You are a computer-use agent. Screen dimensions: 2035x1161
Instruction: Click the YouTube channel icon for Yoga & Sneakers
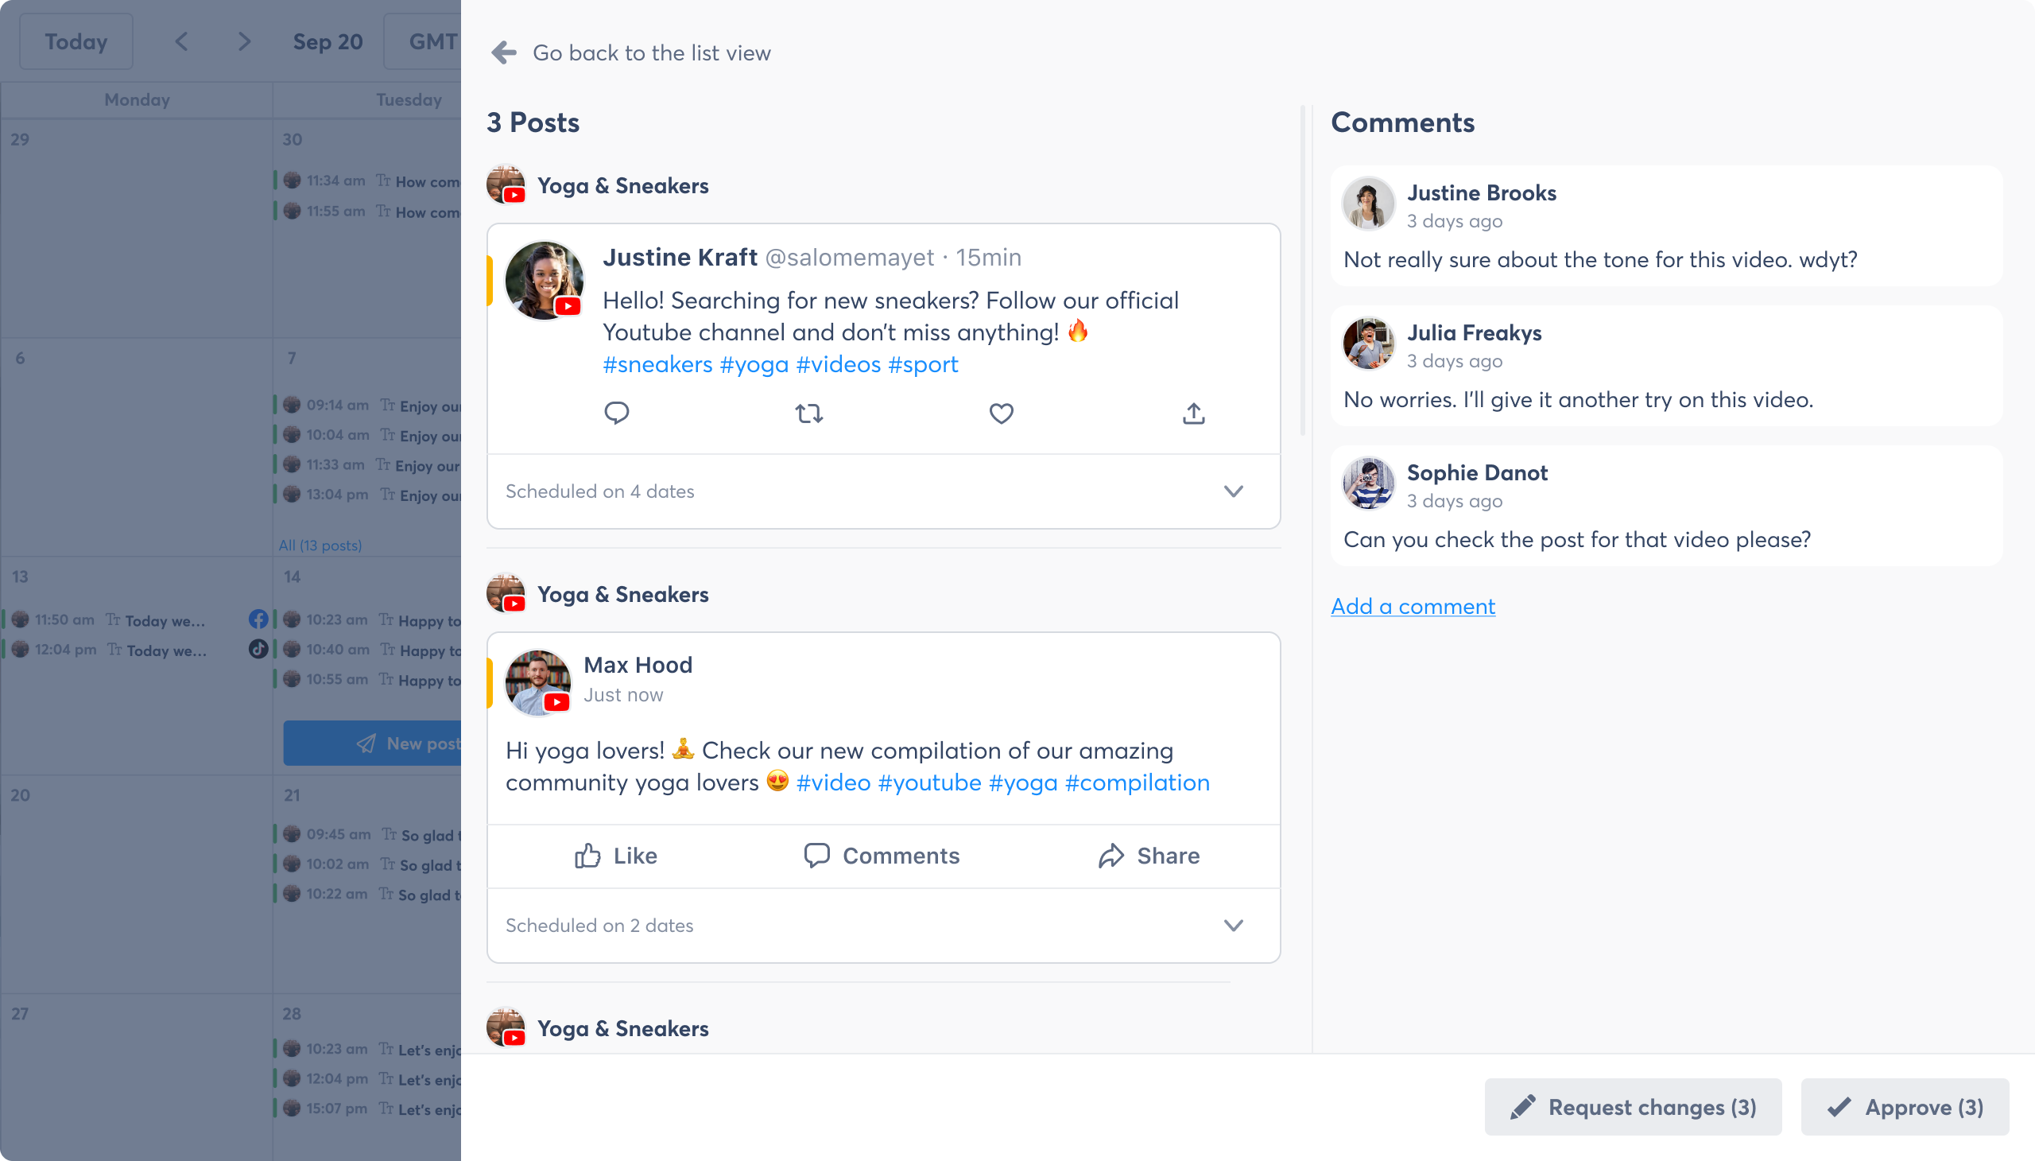coord(506,184)
